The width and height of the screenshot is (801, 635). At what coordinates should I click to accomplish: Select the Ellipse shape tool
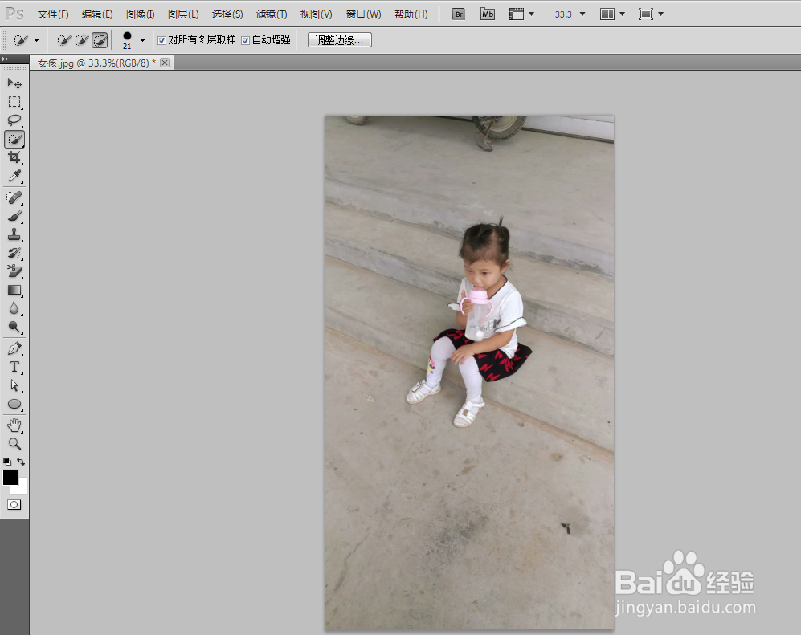tap(14, 405)
